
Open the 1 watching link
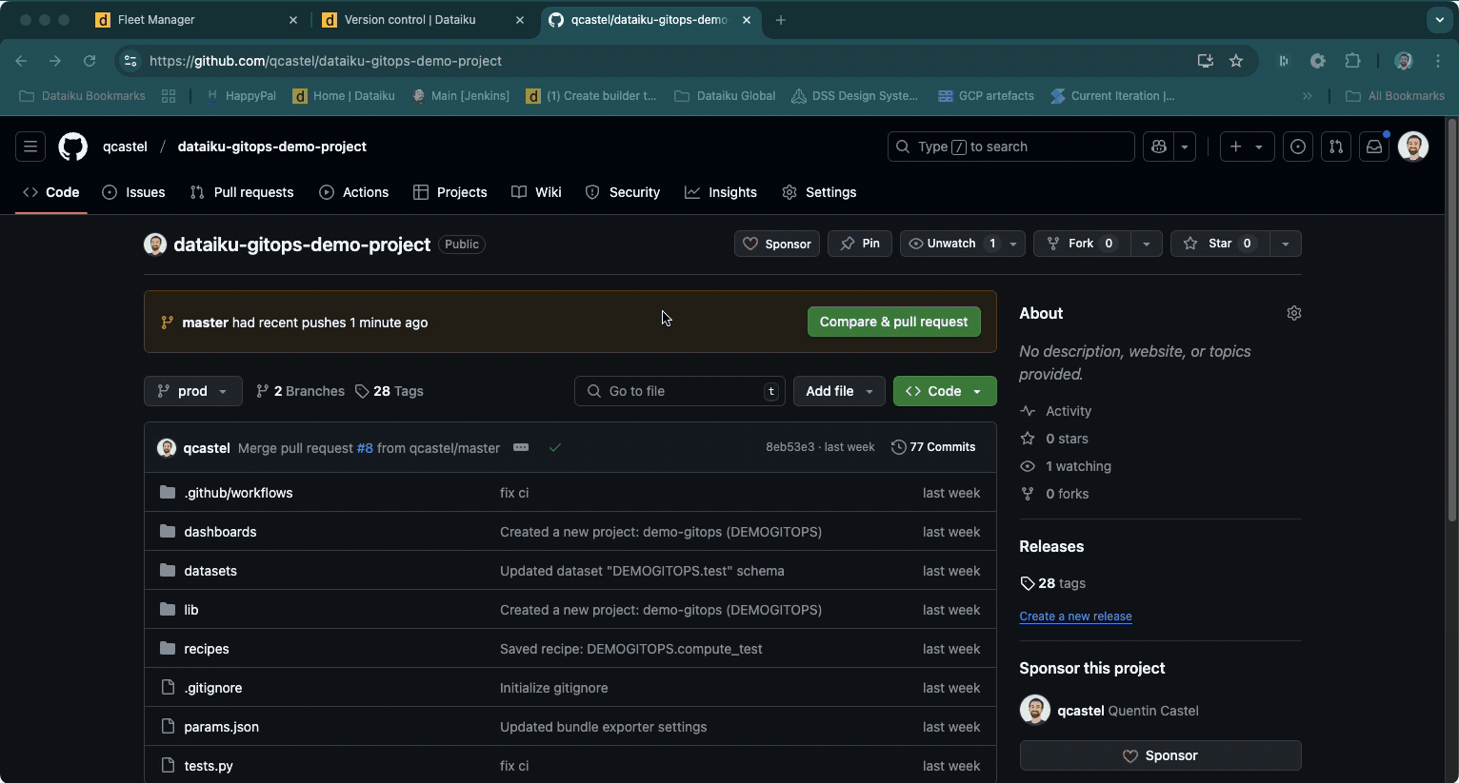pyautogui.click(x=1066, y=466)
